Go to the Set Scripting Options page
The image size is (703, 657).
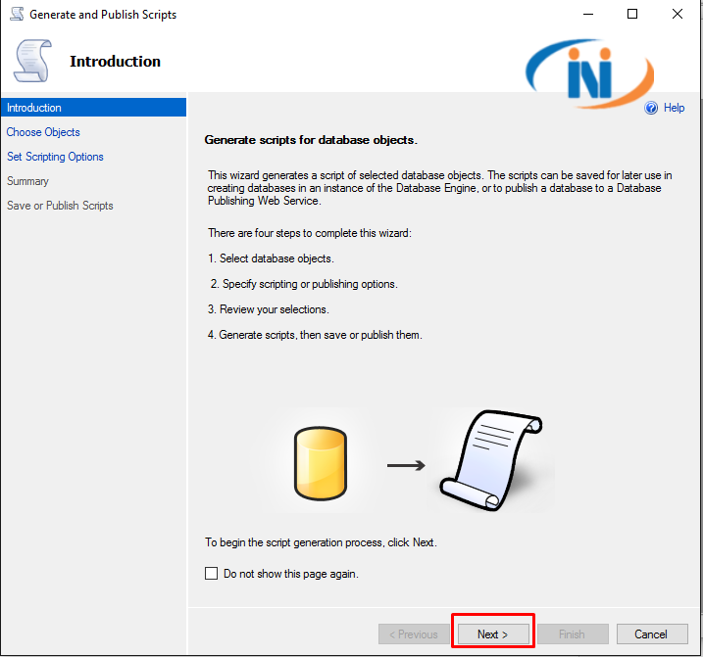[x=55, y=157]
